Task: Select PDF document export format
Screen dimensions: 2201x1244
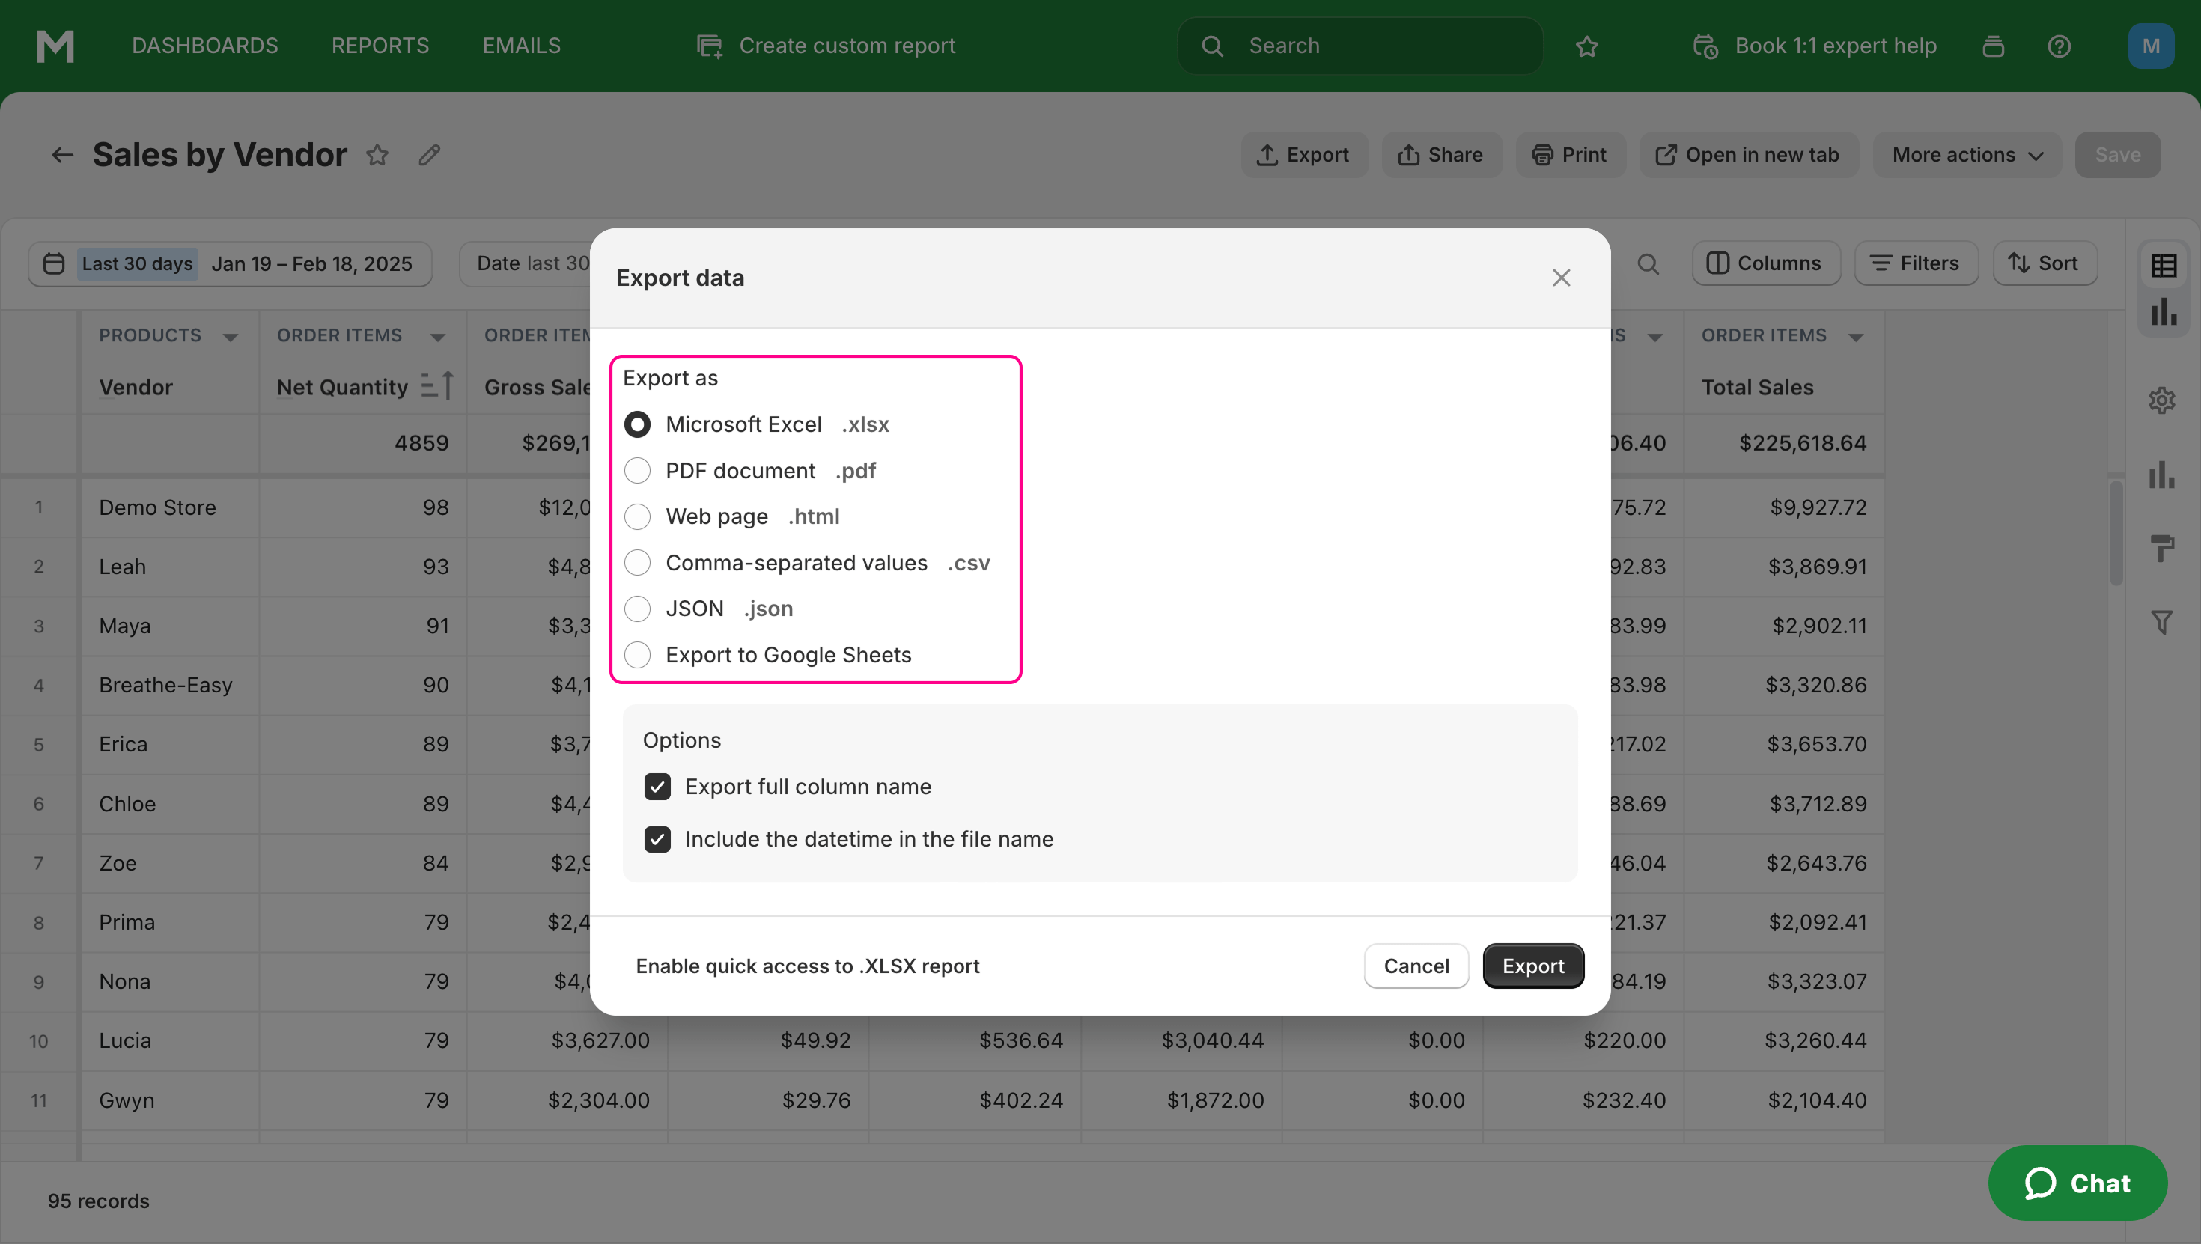Action: click(x=637, y=470)
